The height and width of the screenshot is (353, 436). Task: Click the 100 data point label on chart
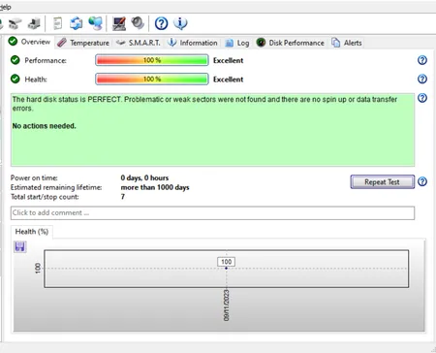[226, 262]
